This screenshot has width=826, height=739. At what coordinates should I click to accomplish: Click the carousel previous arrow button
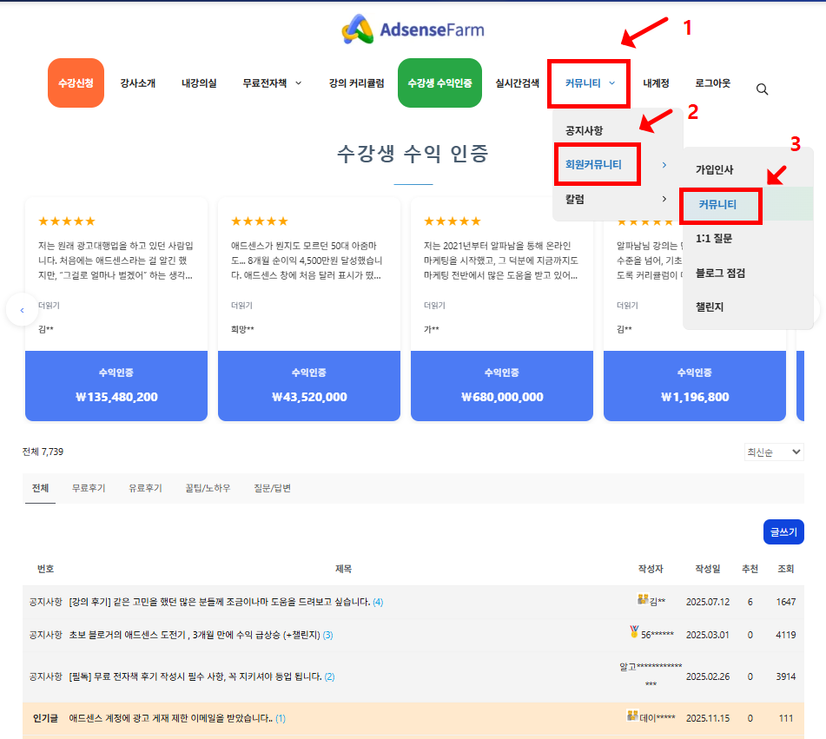tap(22, 310)
